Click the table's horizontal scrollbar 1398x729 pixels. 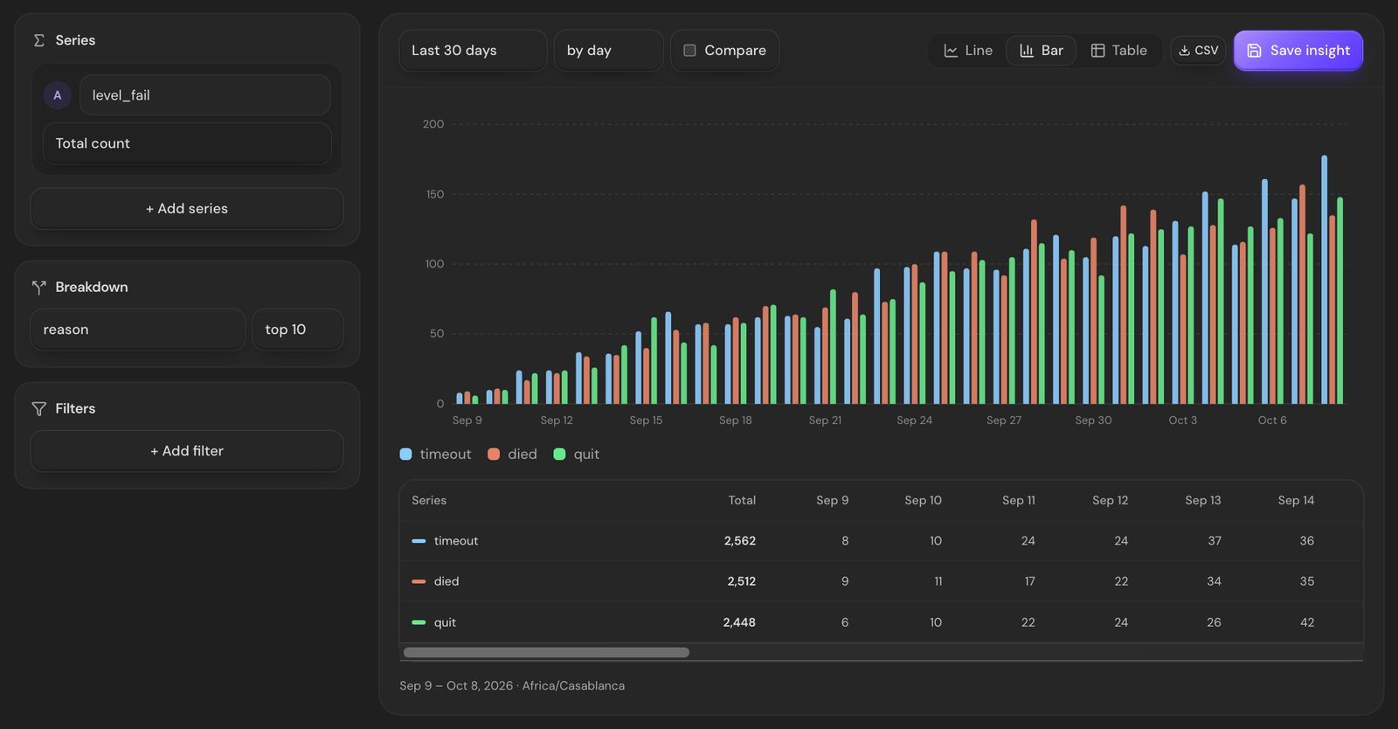point(546,652)
